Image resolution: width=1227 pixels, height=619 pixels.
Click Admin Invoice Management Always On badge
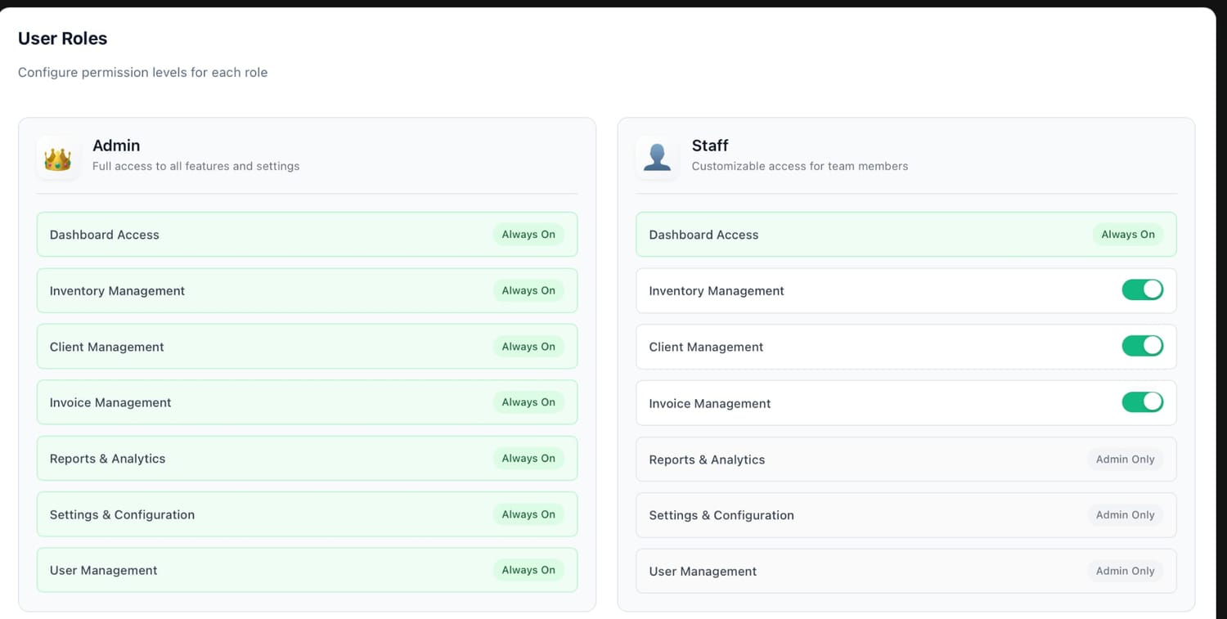(528, 402)
